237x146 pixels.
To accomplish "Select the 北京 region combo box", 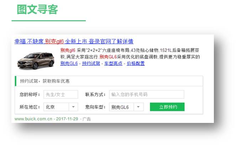I will click(61, 107).
